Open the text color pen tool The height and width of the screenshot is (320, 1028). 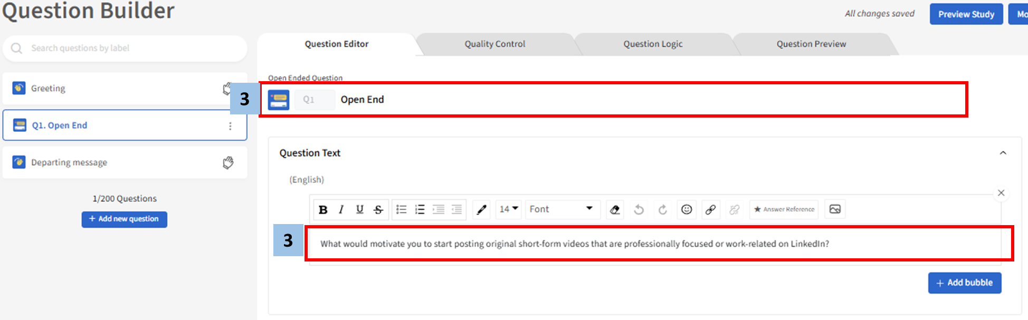[481, 210]
